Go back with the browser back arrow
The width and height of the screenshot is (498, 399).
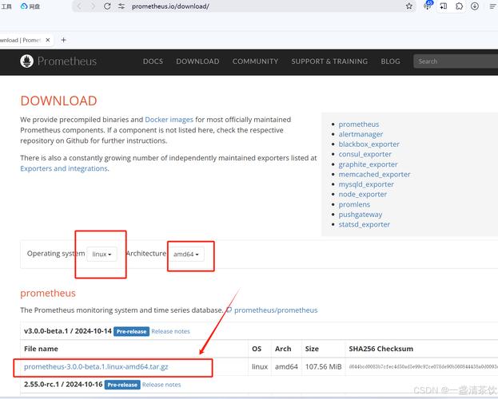pyautogui.click(x=79, y=6)
